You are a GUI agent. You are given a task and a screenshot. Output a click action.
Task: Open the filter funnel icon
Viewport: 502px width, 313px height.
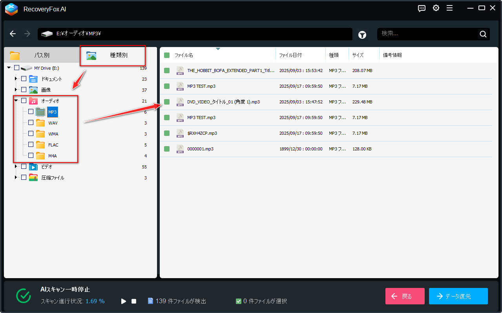coord(362,35)
